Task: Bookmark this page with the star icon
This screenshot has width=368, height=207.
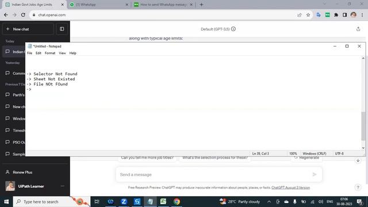Action: click(x=308, y=15)
